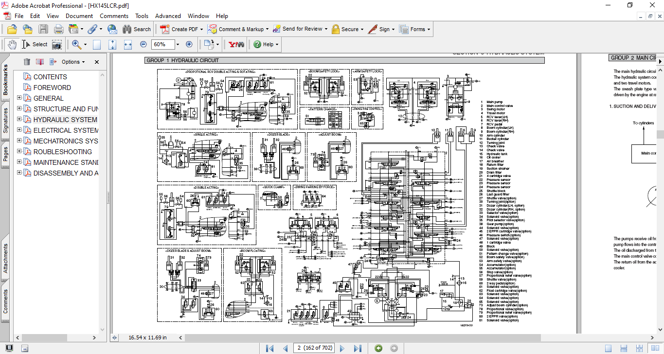Click the Fit Width icon
Image resolution: width=664 pixels, height=354 pixels.
pos(128,44)
